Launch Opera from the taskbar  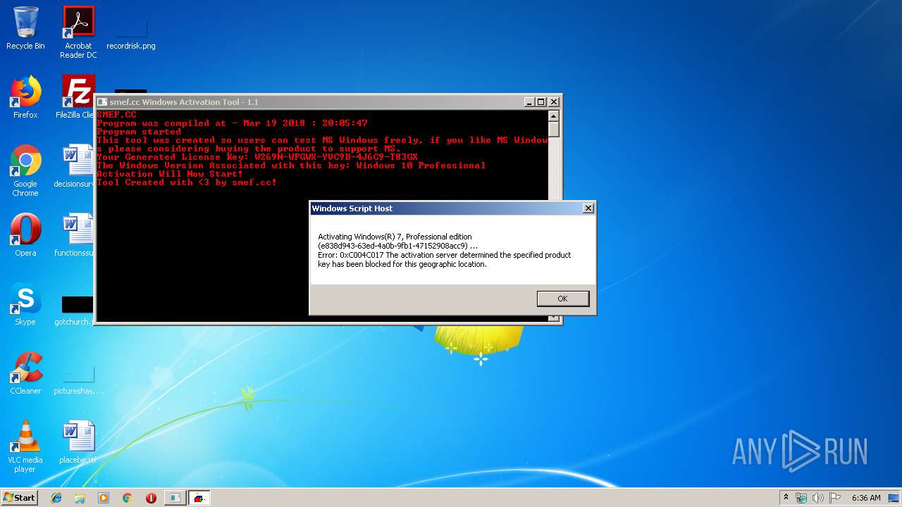pyautogui.click(x=151, y=498)
